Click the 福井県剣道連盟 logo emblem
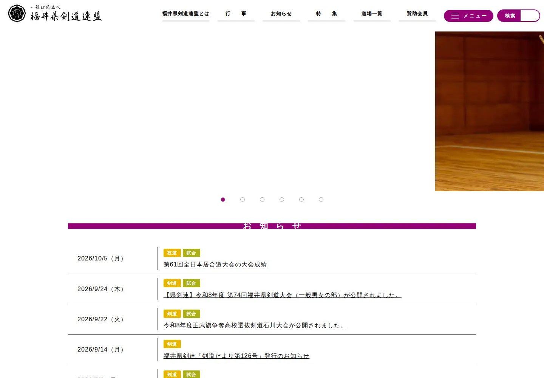Viewport: 544px width, 378px height. click(17, 14)
